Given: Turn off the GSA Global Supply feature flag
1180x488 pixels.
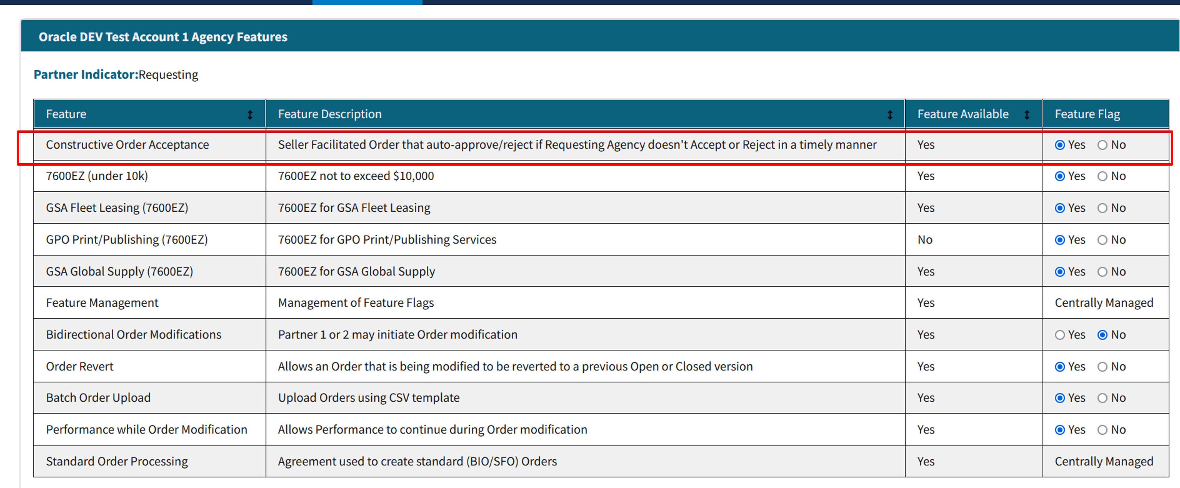Looking at the screenshot, I should tap(1102, 271).
